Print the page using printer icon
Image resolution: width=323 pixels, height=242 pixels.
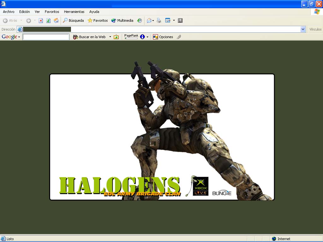[x=159, y=20]
